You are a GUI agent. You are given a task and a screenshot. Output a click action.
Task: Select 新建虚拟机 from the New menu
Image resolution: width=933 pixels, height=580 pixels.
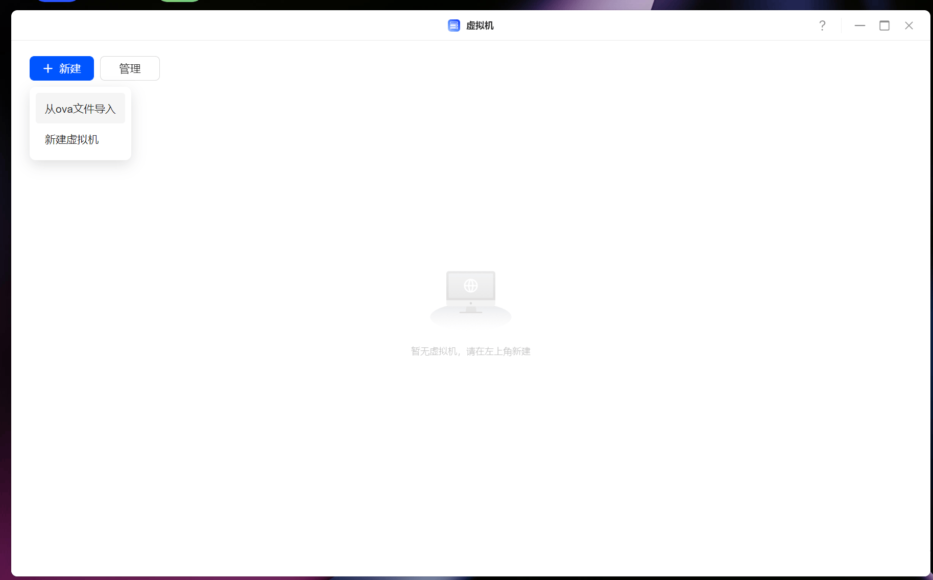point(71,139)
